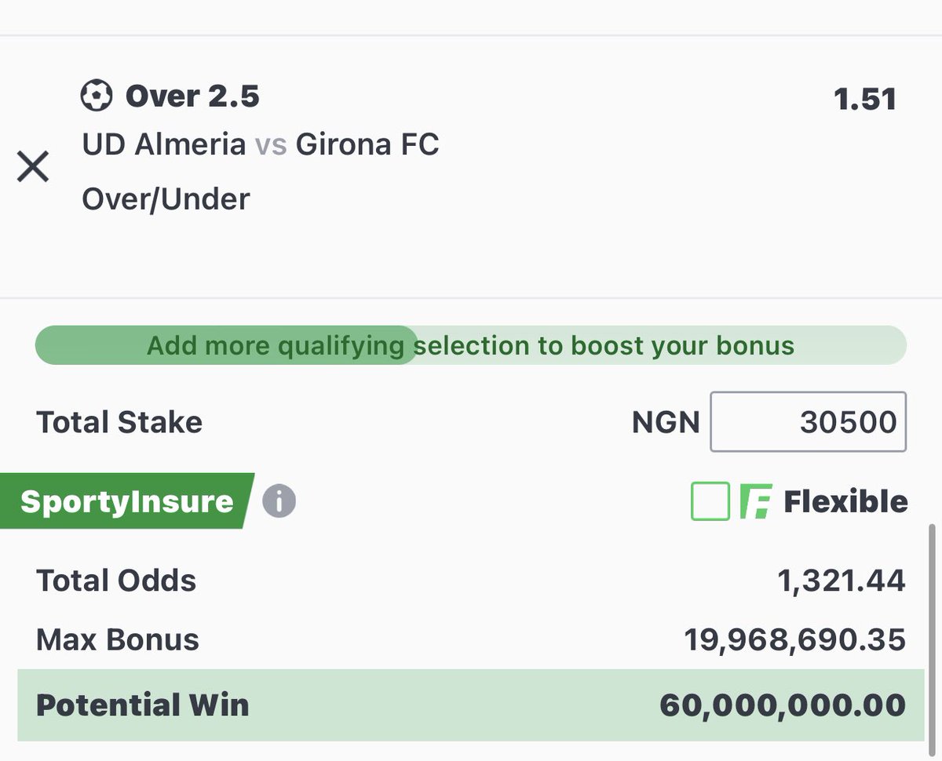
Task: Click the bonus boost progress bar
Action: (471, 345)
